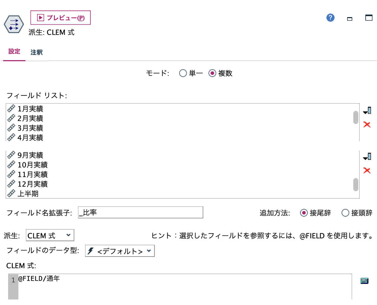Click the ruler icon beside 1月実績
This screenshot has width=377, height=305.
click(x=11, y=108)
